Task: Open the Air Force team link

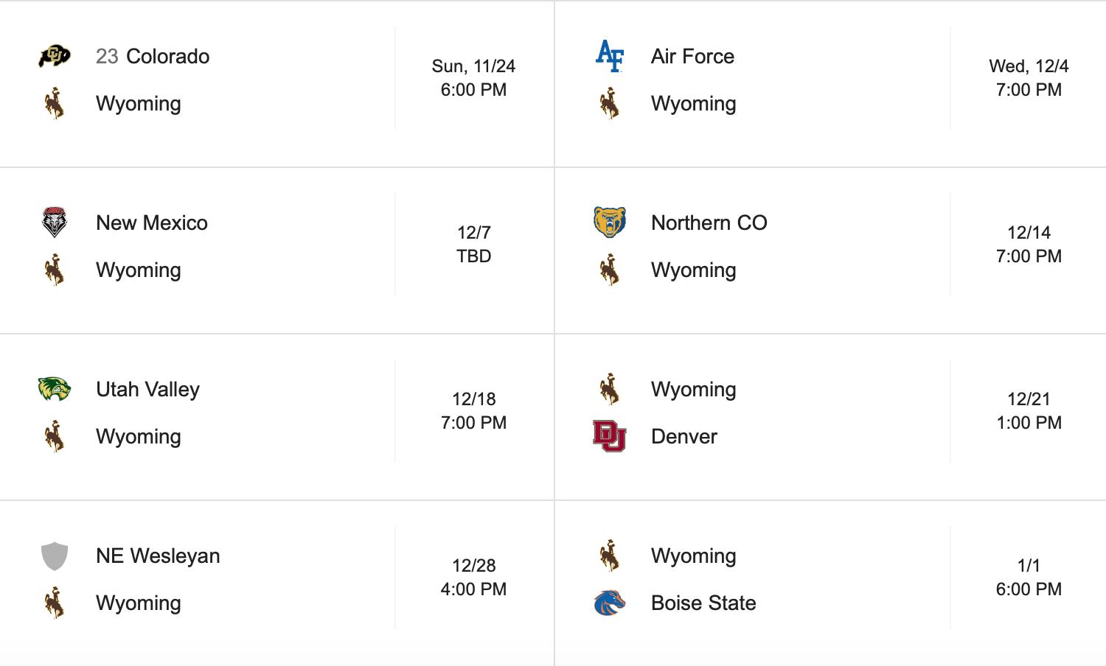Action: pos(692,56)
